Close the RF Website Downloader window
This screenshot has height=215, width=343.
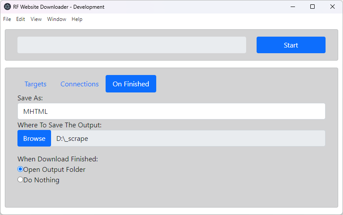tap(332, 7)
